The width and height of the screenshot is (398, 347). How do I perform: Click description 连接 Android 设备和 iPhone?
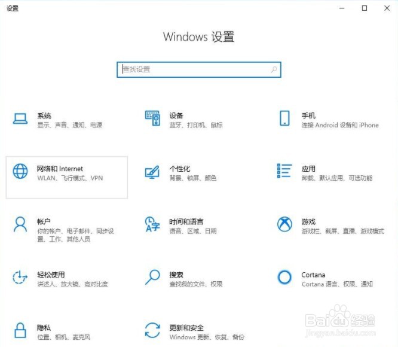click(340, 125)
